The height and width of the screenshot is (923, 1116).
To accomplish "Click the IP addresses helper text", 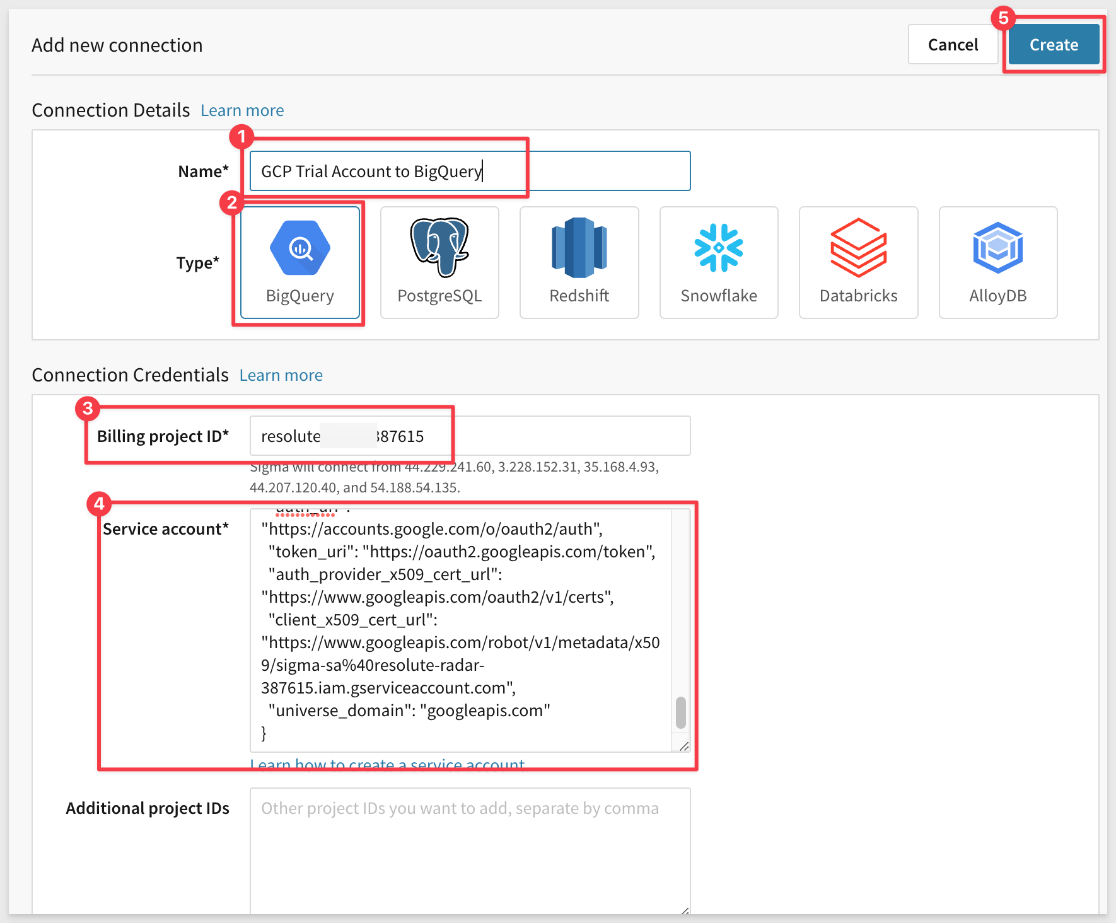I will click(x=454, y=477).
